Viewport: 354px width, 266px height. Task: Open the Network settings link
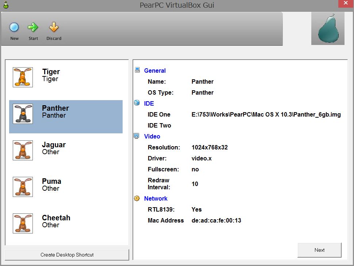[156, 199]
